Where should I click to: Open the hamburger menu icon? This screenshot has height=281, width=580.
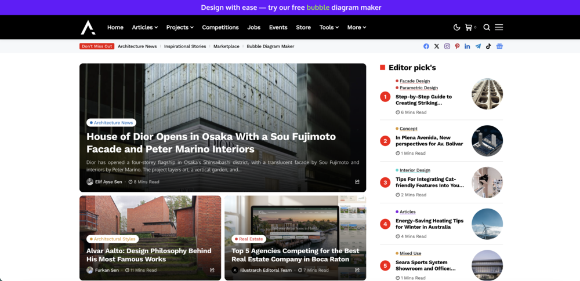tap(499, 27)
